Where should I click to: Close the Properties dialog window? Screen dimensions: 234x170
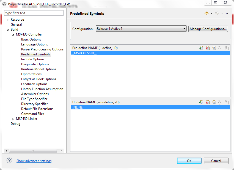226,3
